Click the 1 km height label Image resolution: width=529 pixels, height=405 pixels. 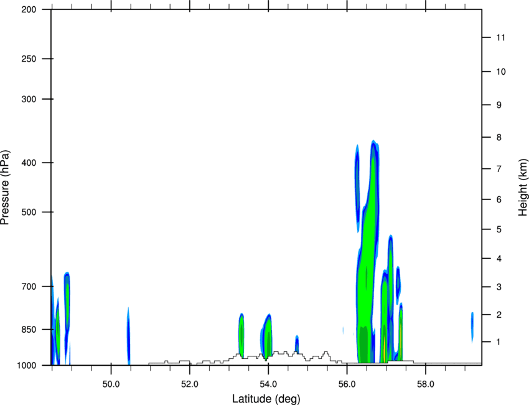point(499,342)
